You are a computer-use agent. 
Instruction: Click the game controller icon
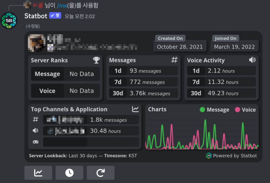point(35,142)
